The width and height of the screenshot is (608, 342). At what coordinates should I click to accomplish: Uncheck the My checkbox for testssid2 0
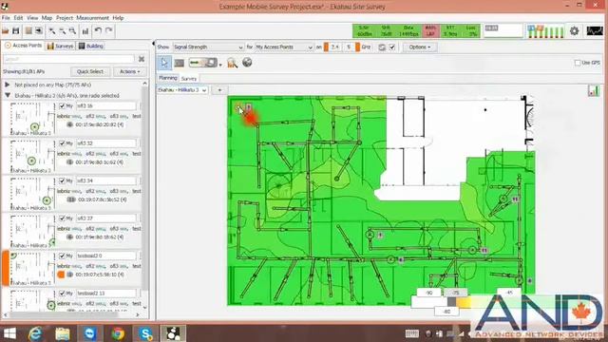(x=62, y=256)
